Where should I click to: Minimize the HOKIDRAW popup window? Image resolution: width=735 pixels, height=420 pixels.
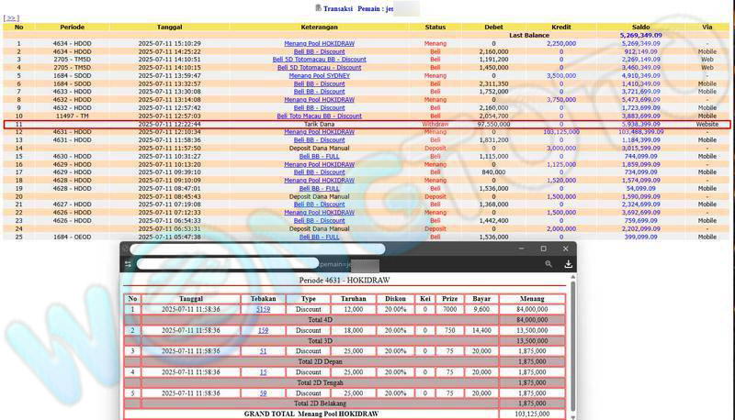point(522,249)
